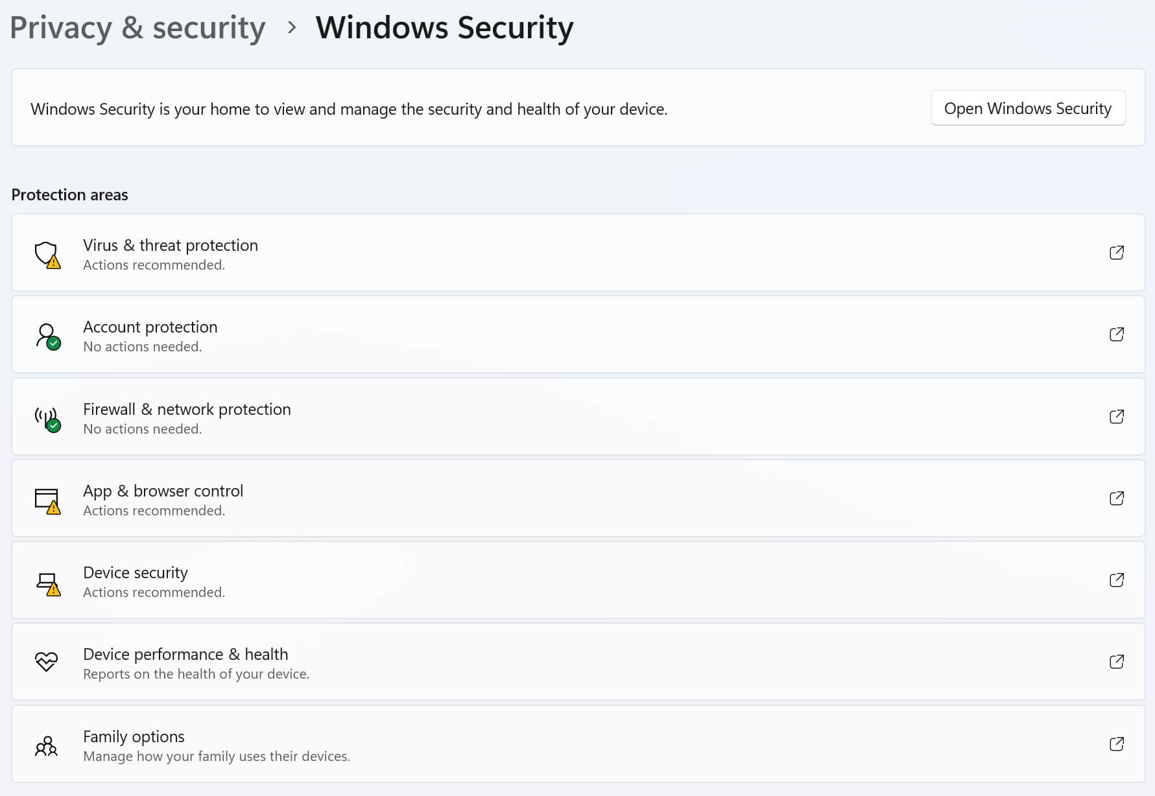Click 'Actions recommended.' under Device security
1155x796 pixels.
coord(154,592)
